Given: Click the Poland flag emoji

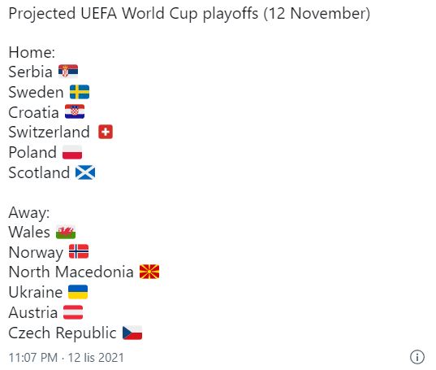Looking at the screenshot, I should coord(72,152).
